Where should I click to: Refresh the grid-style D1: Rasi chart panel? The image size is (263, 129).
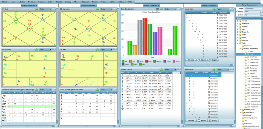coord(97,49)
